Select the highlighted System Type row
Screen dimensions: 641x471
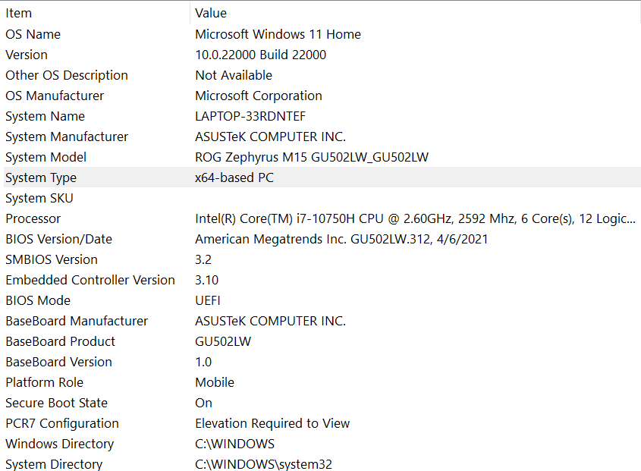[x=41, y=177]
